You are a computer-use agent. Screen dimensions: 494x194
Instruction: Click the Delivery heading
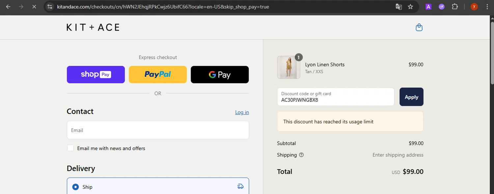point(81,168)
